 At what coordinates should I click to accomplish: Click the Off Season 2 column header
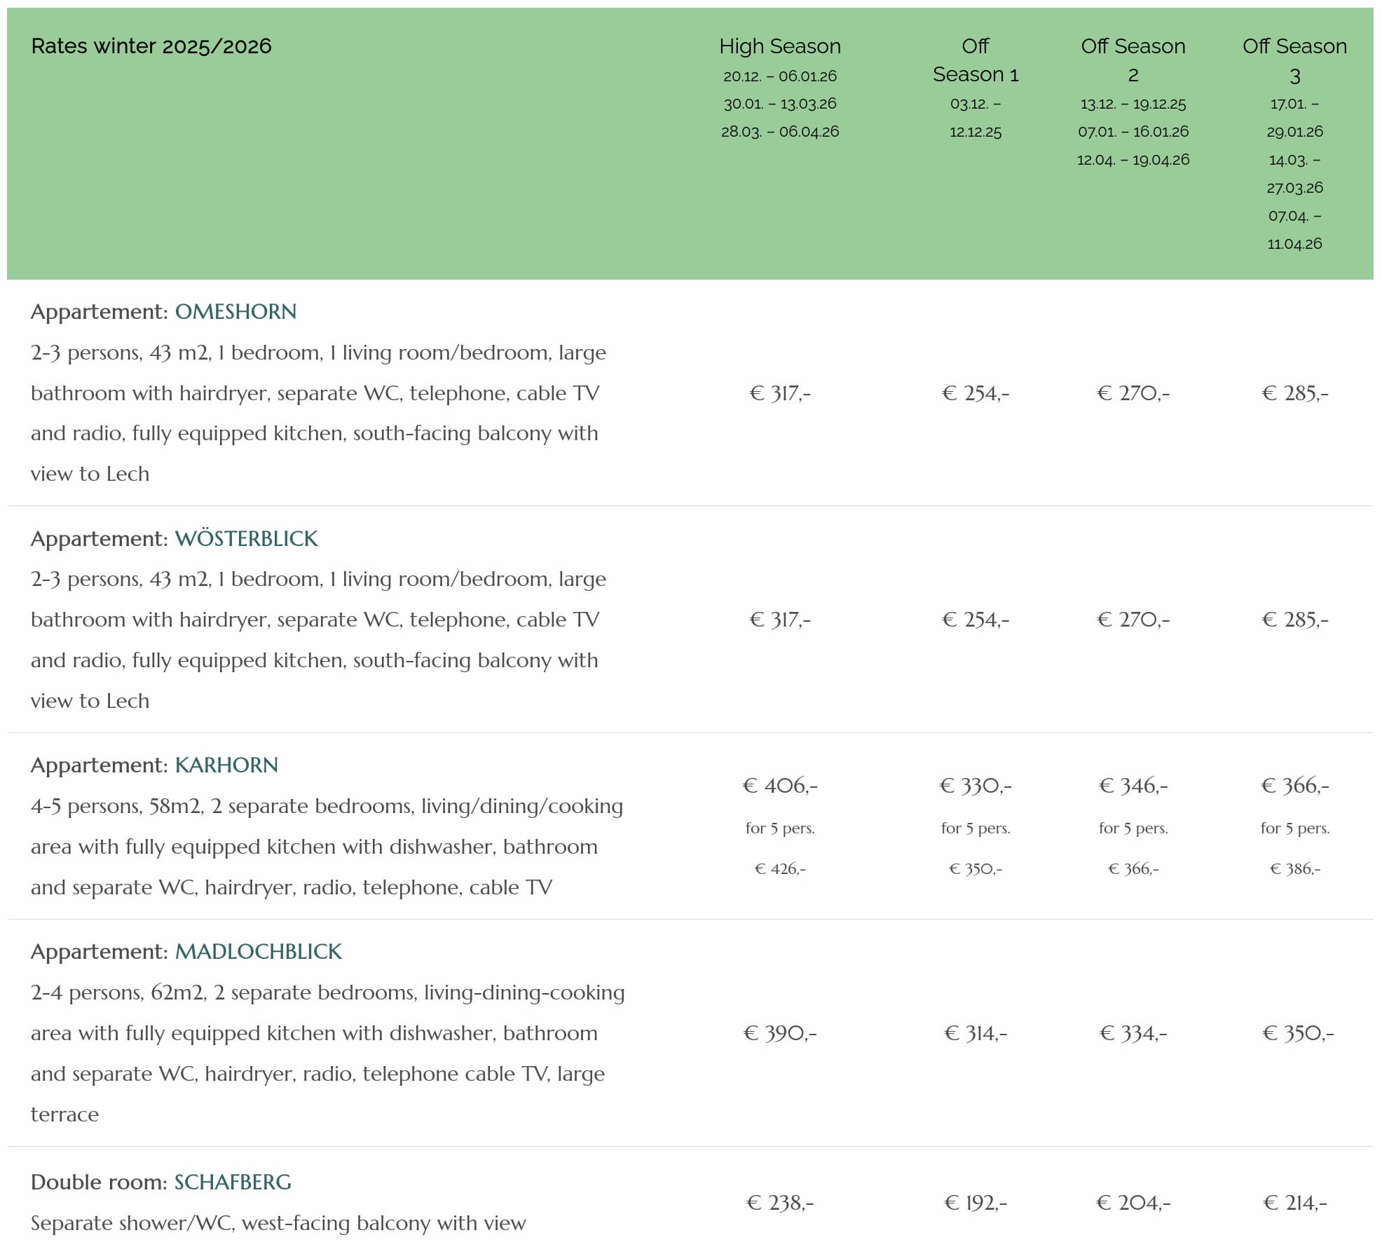(1133, 60)
